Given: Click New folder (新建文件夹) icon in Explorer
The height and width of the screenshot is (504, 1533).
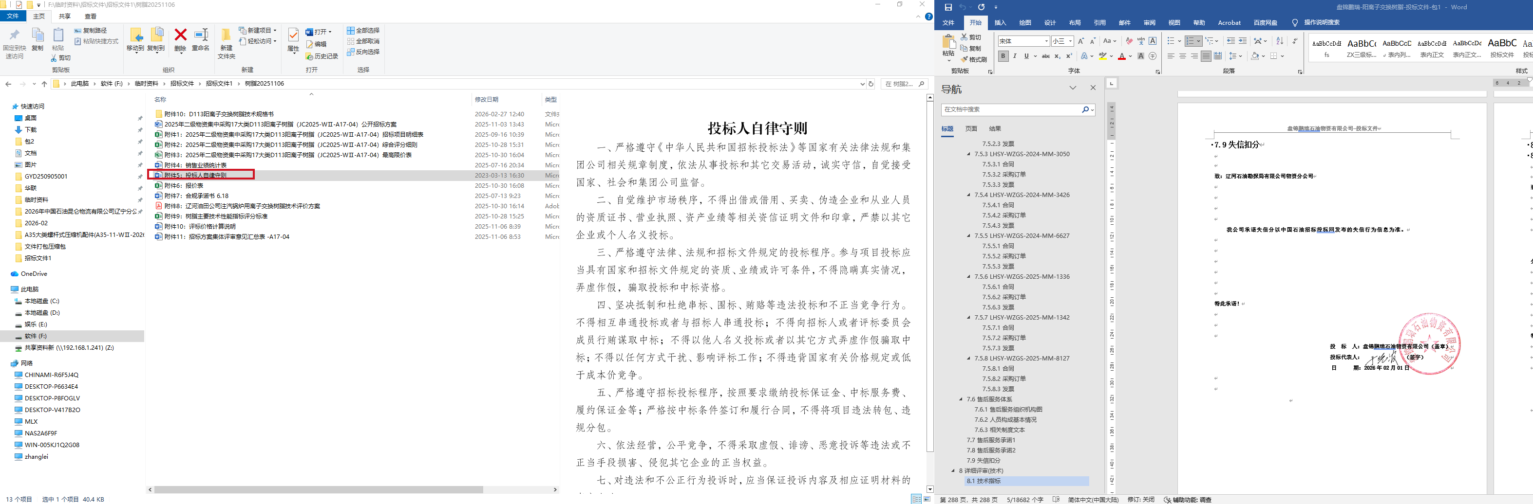Looking at the screenshot, I should point(226,35).
